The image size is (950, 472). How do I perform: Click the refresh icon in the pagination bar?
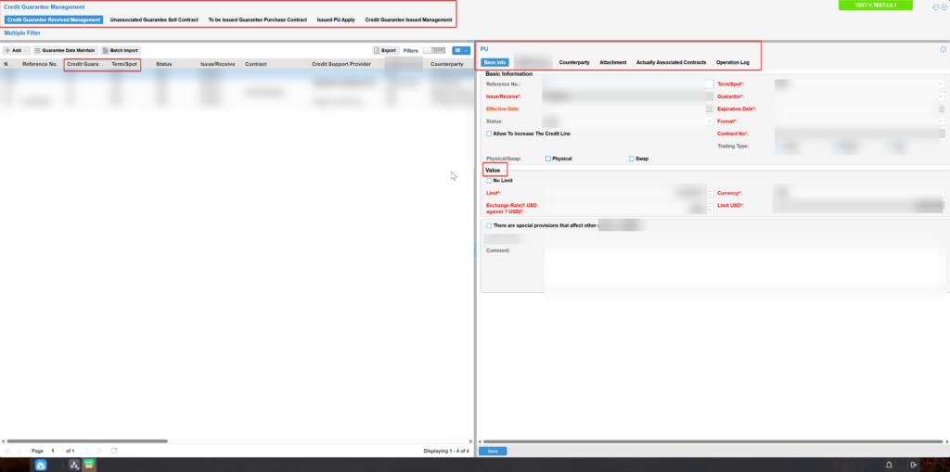click(x=114, y=451)
